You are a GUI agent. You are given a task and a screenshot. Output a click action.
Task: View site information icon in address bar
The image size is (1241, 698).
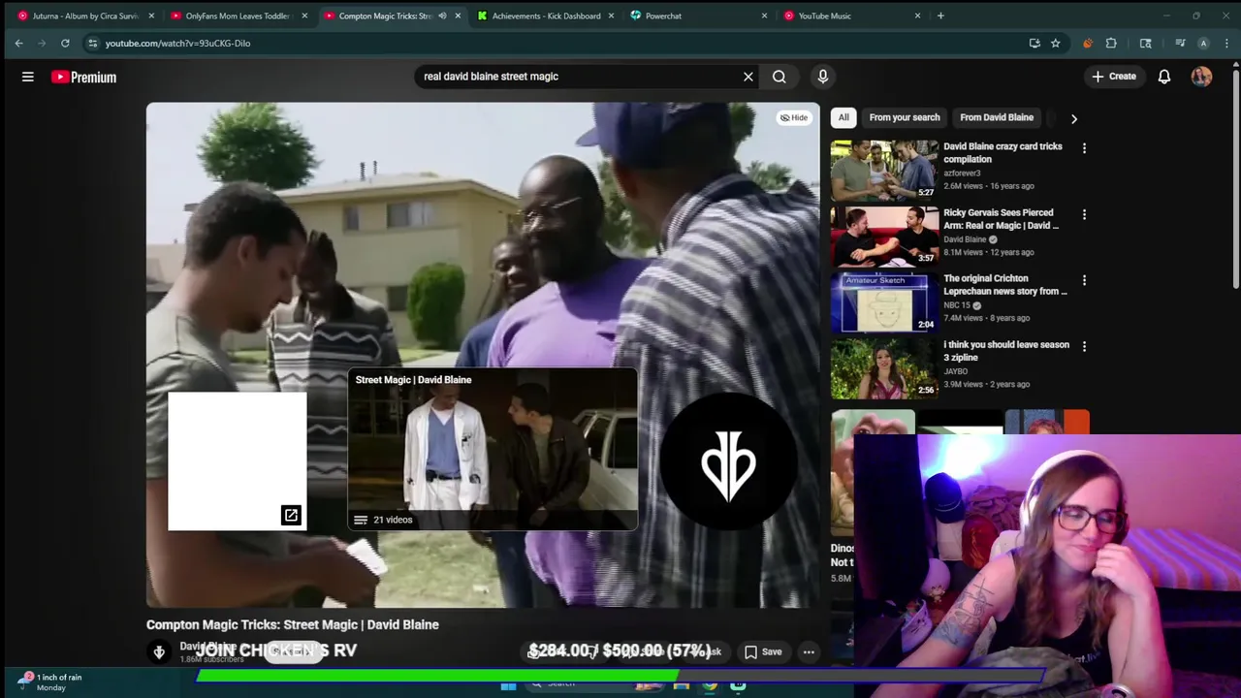(92, 43)
